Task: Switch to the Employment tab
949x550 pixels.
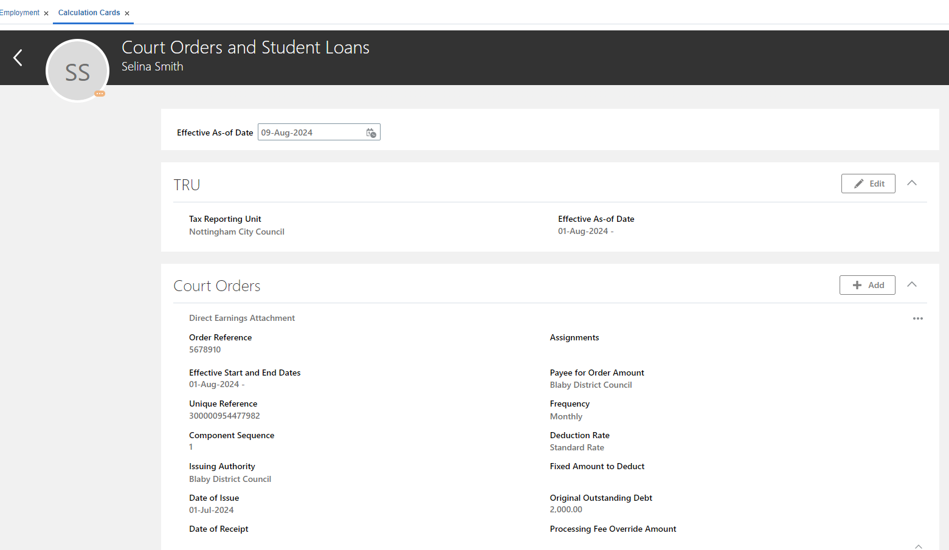Action: click(x=20, y=12)
